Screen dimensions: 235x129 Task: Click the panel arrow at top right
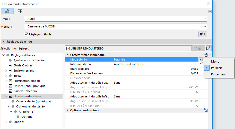tap(210, 11)
